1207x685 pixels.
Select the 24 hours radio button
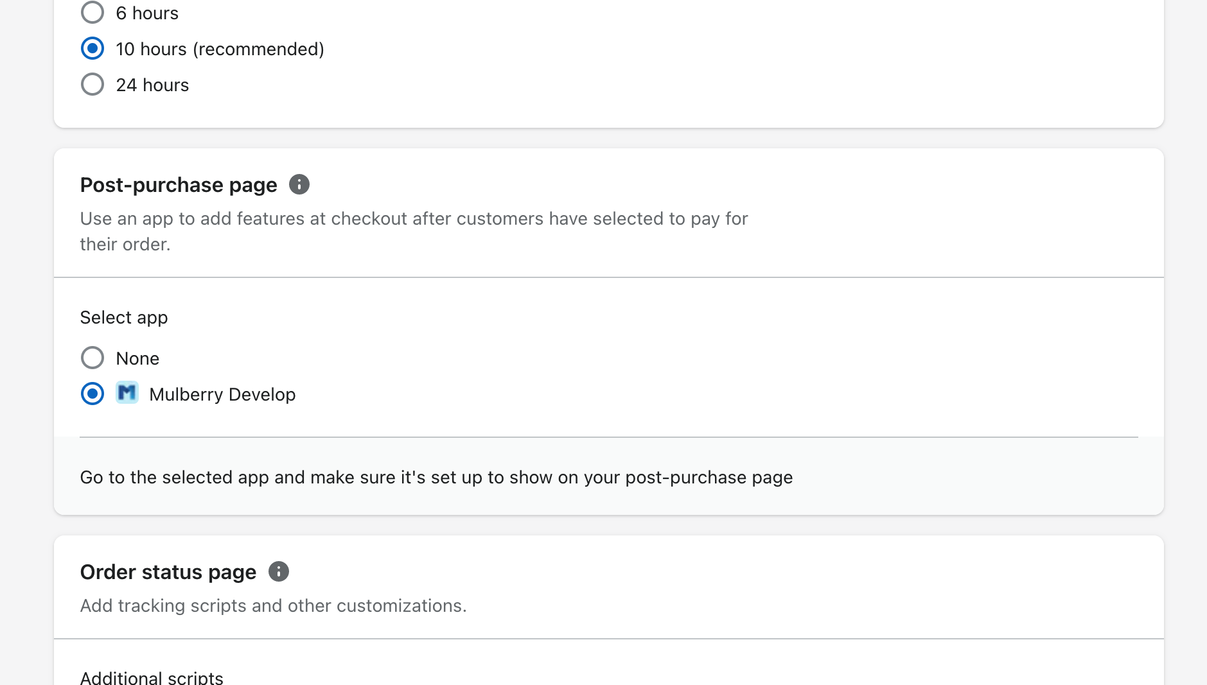coord(93,85)
